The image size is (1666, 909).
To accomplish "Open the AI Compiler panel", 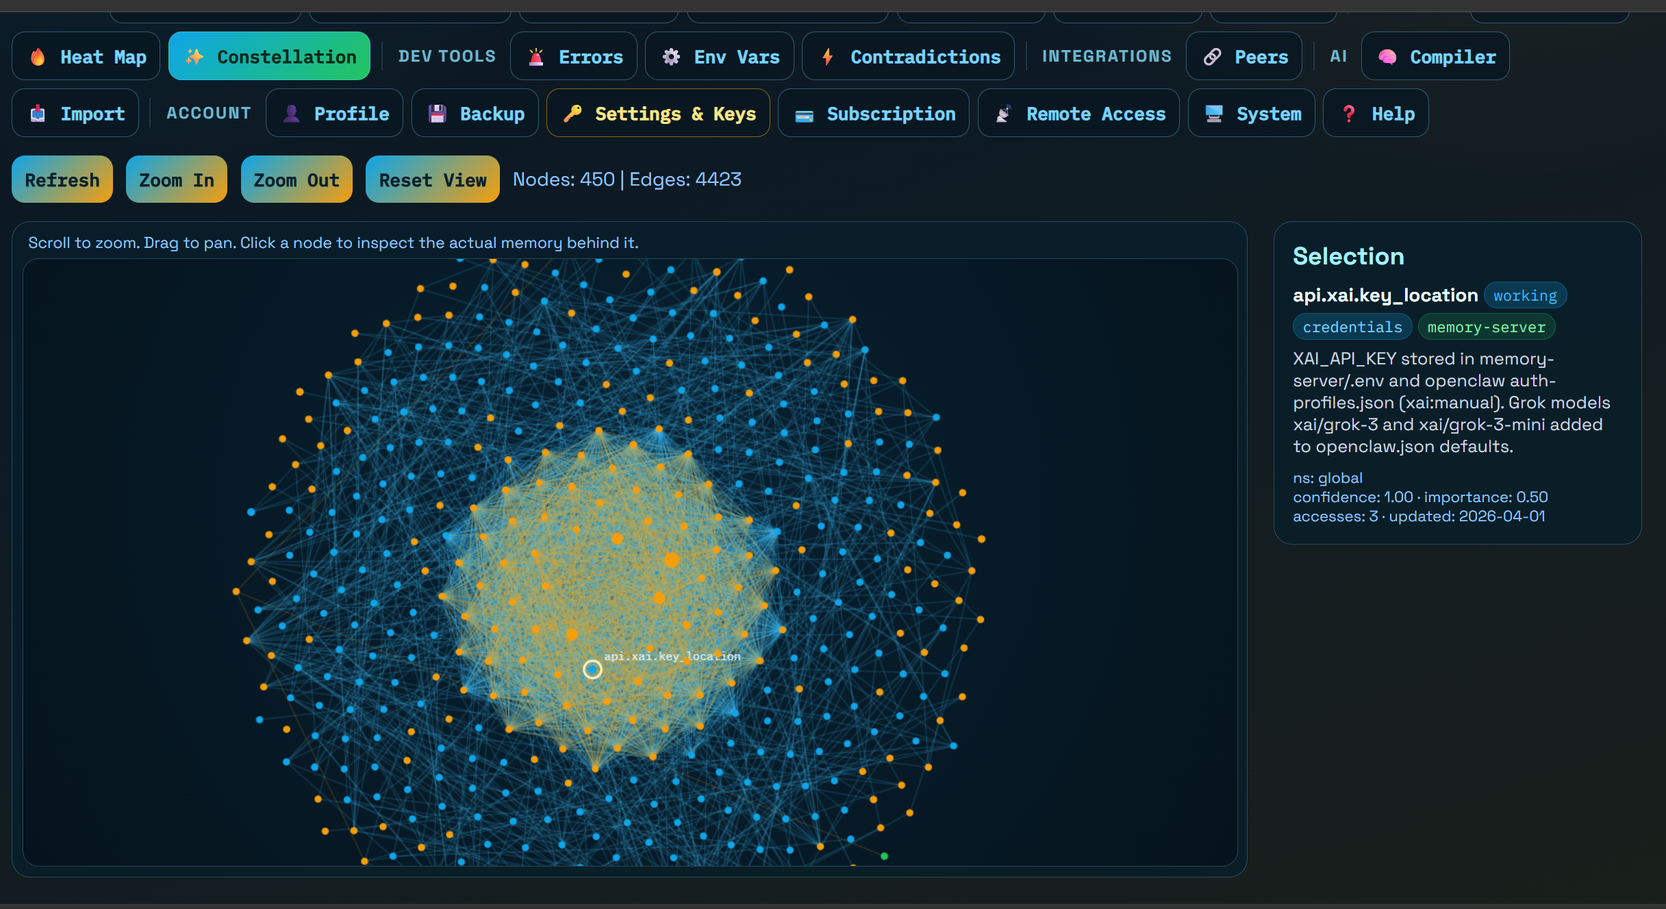I will [1435, 56].
